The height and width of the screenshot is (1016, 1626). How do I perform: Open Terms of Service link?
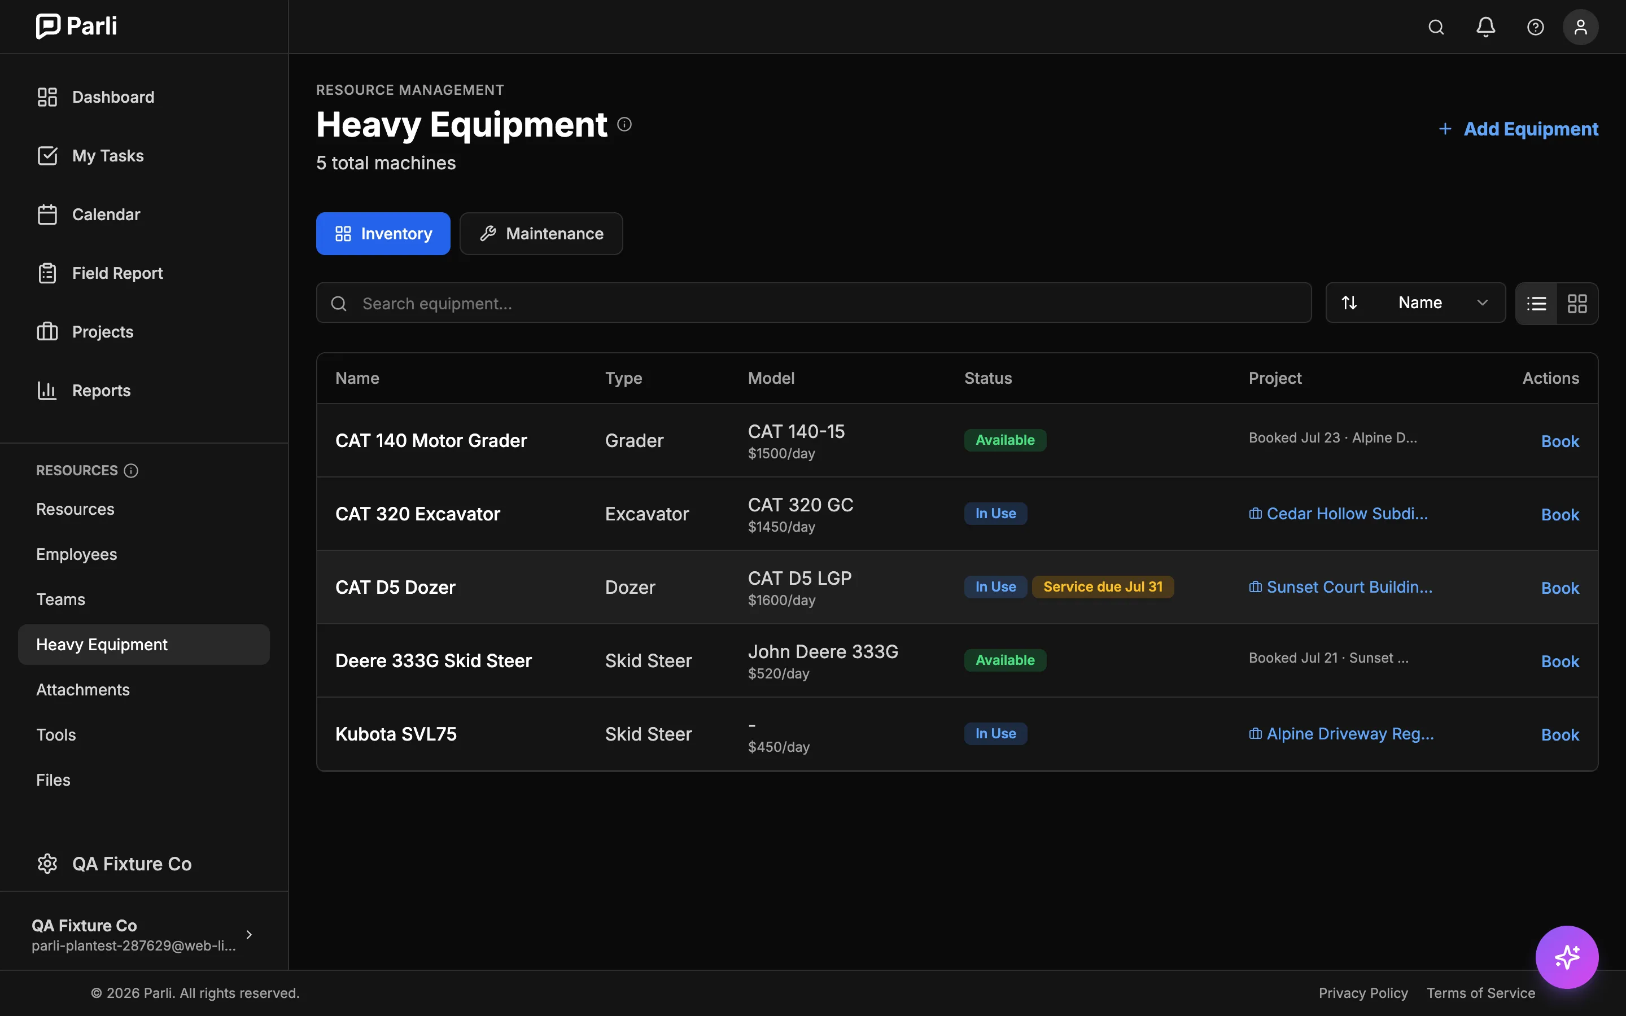pyautogui.click(x=1481, y=992)
